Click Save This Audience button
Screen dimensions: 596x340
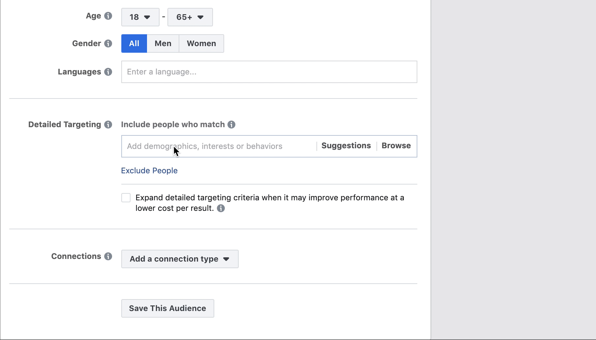(167, 308)
